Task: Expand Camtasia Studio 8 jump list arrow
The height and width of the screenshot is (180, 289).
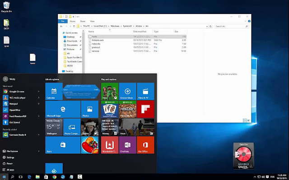Action: [39, 135]
